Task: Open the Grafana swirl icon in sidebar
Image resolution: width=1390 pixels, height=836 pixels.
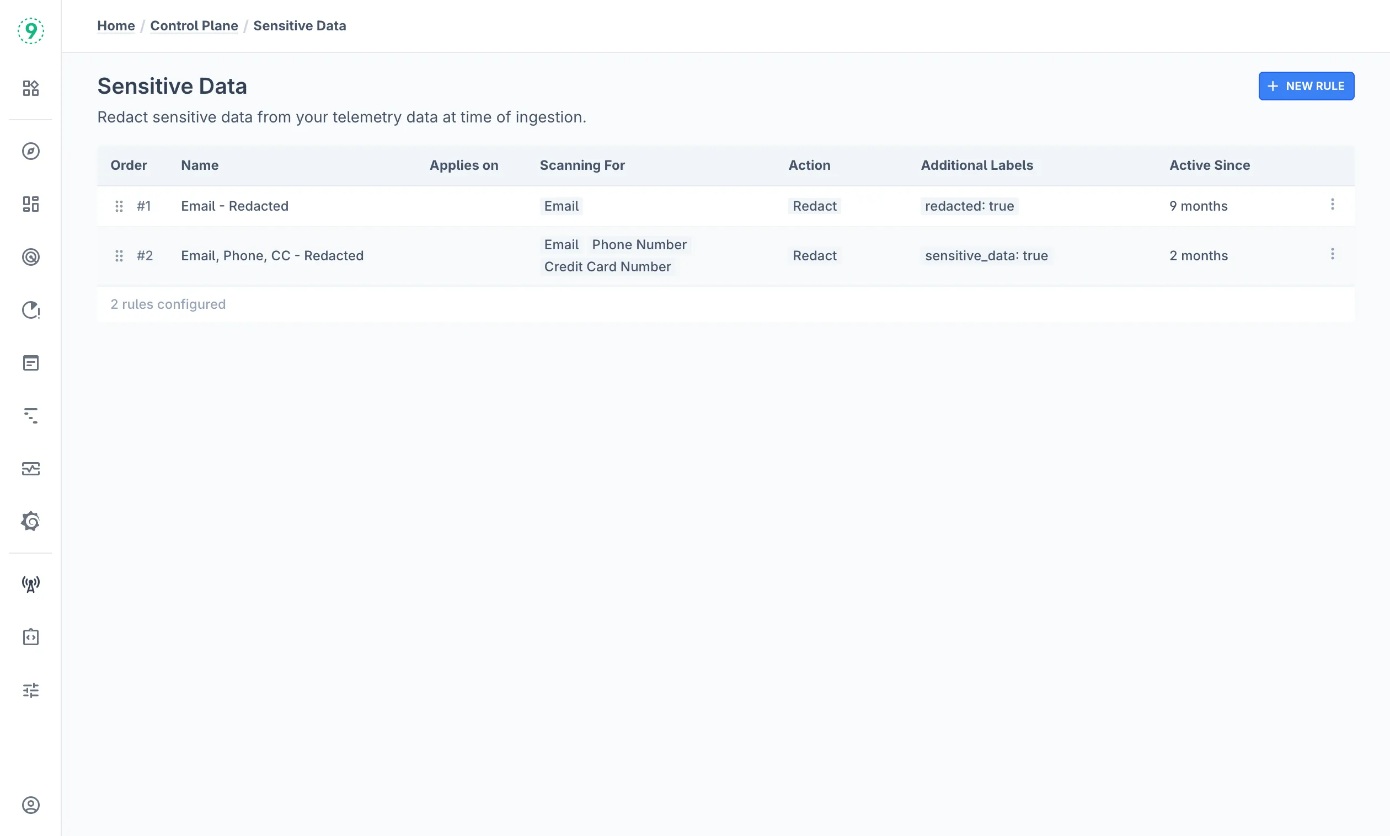Action: click(x=30, y=521)
